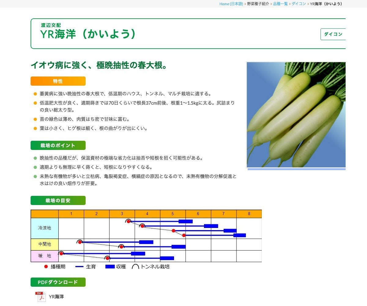This screenshot has height=306, width=367.
Task: Click the red 播種期 legend dot
Action: click(x=46, y=267)
